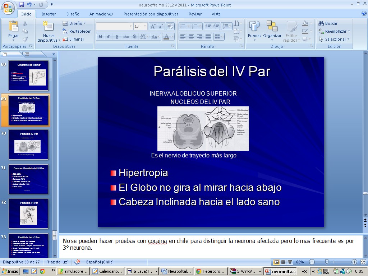Toggle bold formatting (N)
The image size is (368, 276).
[x=100, y=37]
